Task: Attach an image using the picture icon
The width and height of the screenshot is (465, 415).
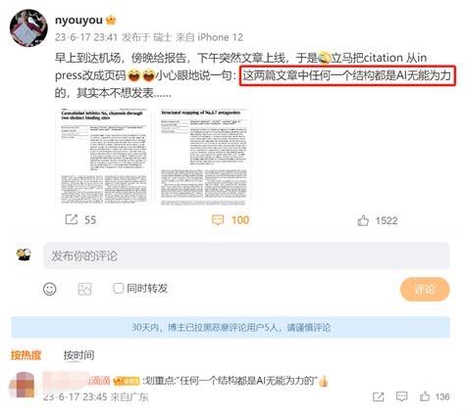Action: (84, 289)
